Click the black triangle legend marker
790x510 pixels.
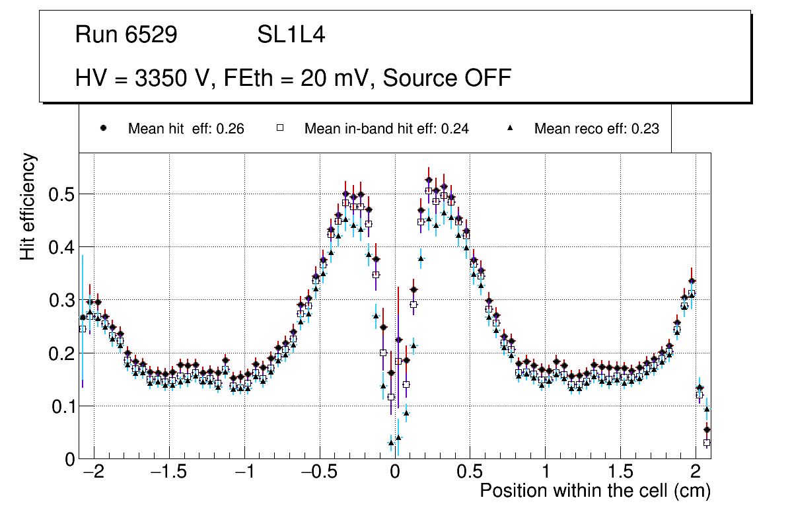coord(510,128)
